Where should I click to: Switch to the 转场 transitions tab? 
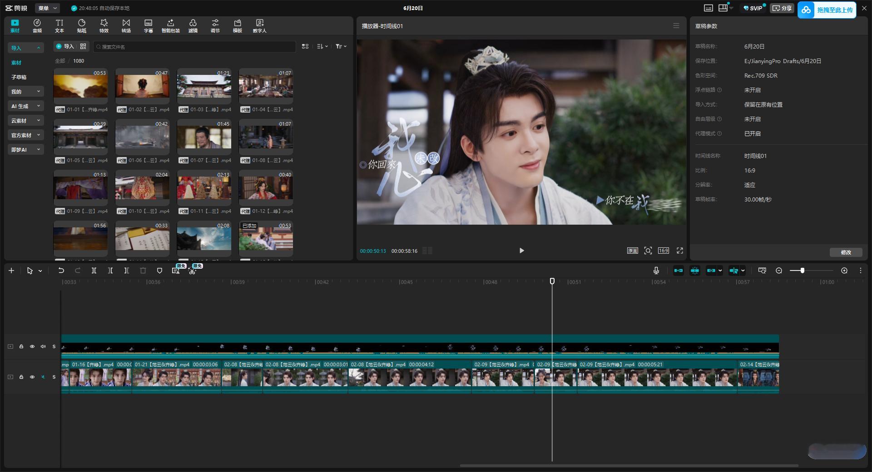(x=126, y=26)
